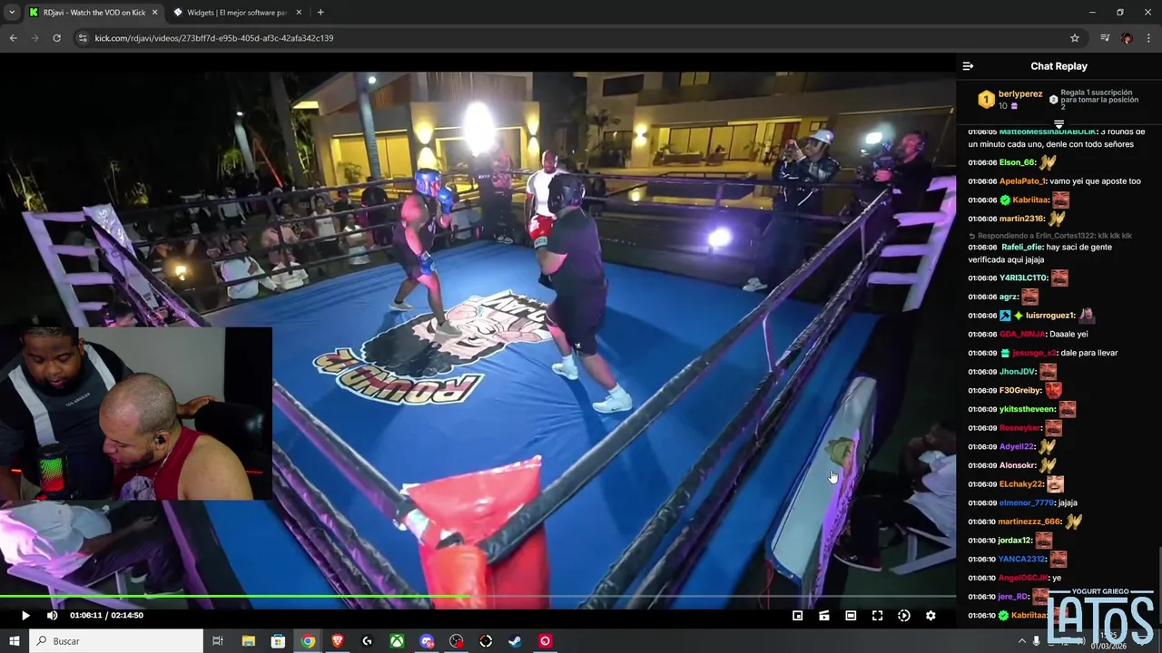Open Alonsokr chat username

click(x=1018, y=465)
